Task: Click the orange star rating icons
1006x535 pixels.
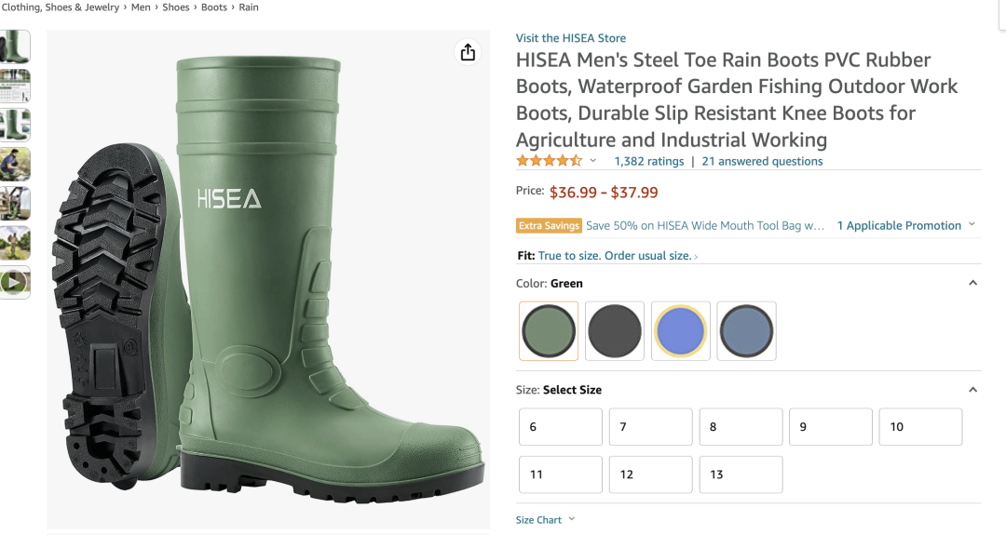Action: (x=550, y=161)
